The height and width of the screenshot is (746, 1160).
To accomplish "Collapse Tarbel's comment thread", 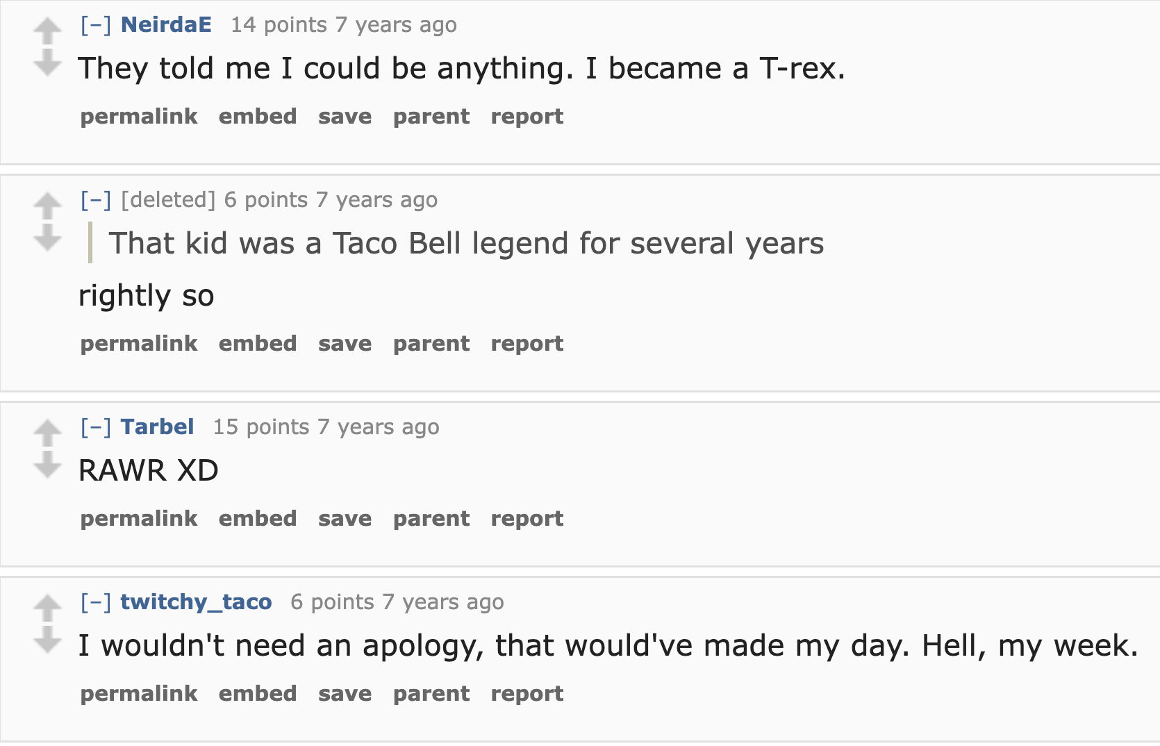I will 95,426.
